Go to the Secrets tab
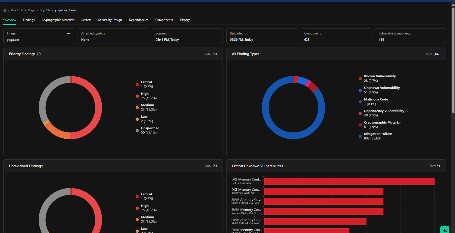 point(86,20)
